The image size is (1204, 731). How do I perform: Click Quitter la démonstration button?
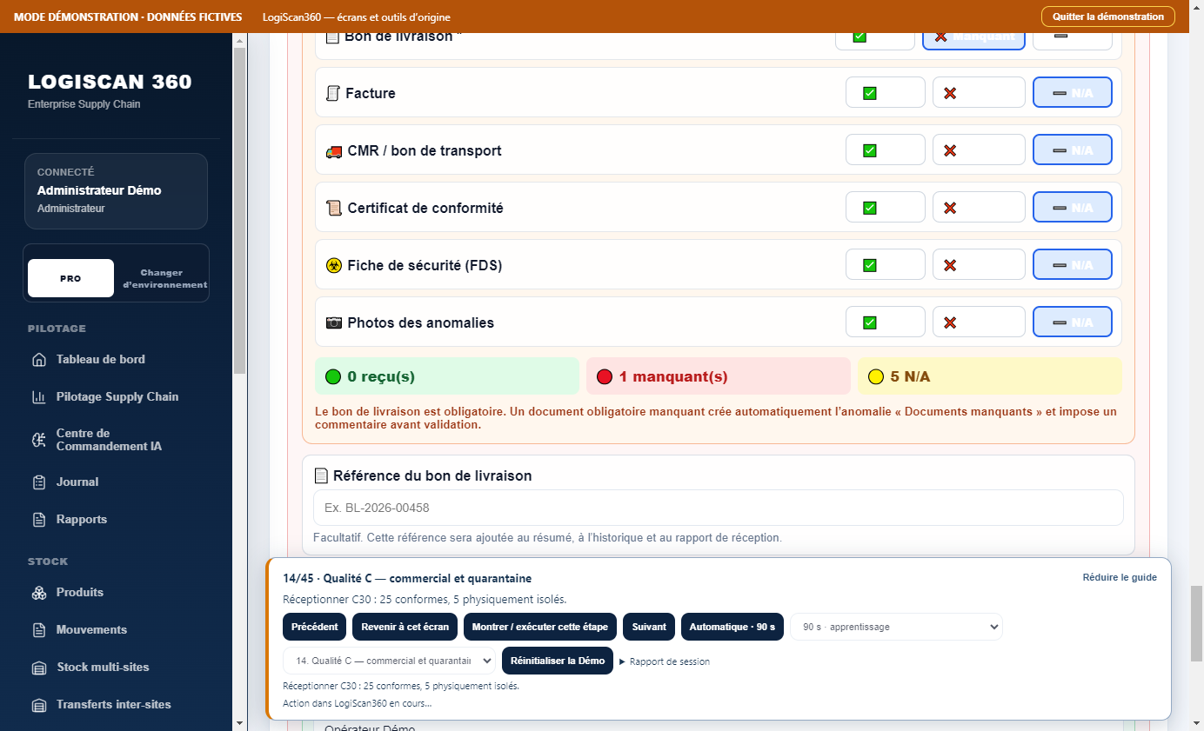click(x=1108, y=17)
